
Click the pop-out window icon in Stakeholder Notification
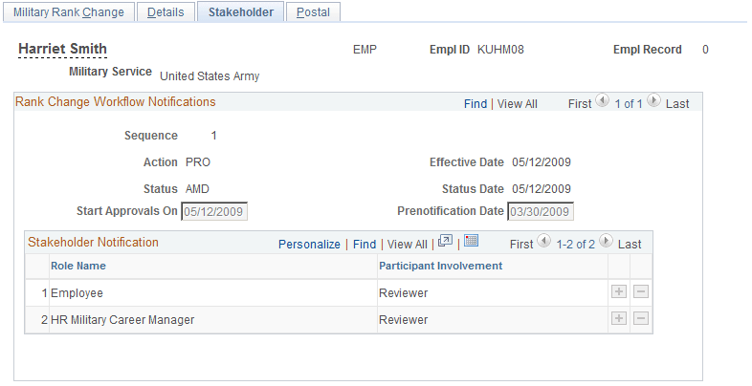[446, 243]
